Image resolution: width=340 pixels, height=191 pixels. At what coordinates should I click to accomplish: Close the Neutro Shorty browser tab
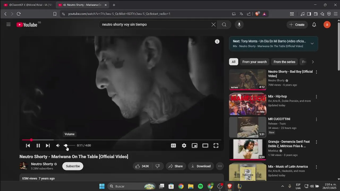coord(105,5)
